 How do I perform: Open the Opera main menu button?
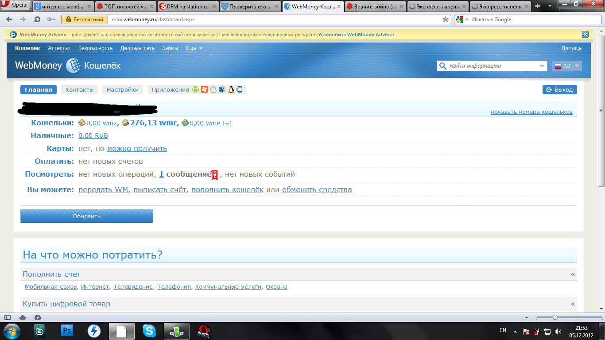pyautogui.click(x=16, y=5)
